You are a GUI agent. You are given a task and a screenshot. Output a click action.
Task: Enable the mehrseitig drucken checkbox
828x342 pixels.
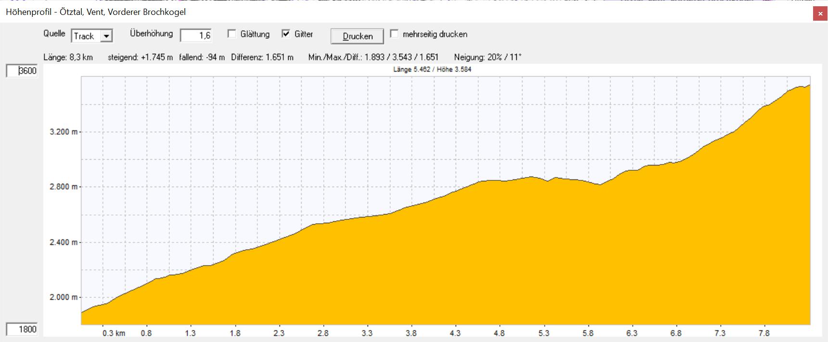[x=395, y=34]
